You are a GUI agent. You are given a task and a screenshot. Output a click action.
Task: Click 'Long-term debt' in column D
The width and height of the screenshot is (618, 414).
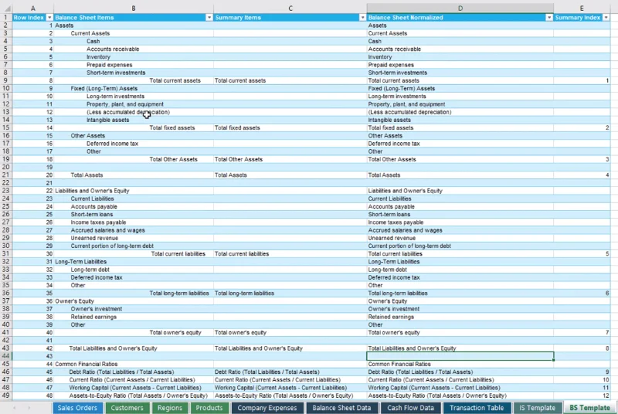[388, 270]
